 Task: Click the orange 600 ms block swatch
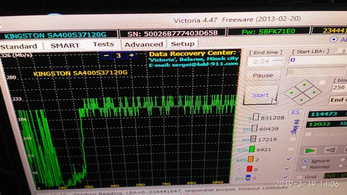251,159
